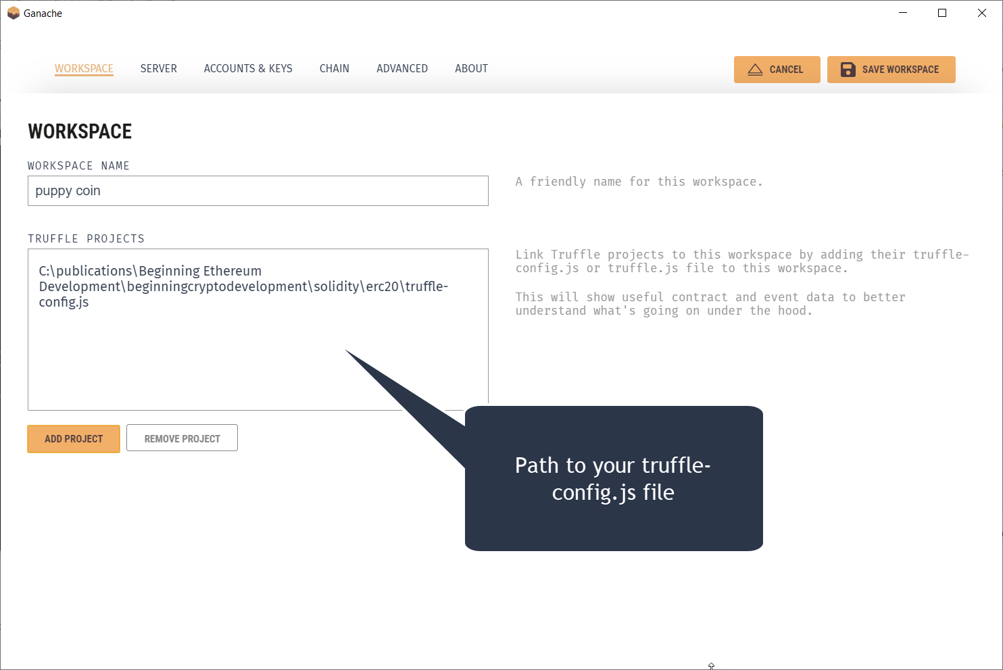Click the Add Project button
Viewport: 1003px width, 670px height.
point(74,439)
